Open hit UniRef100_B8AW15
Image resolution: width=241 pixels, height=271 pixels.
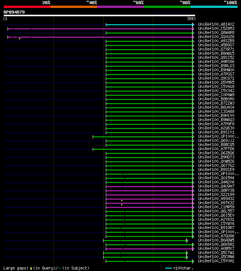click(216, 53)
